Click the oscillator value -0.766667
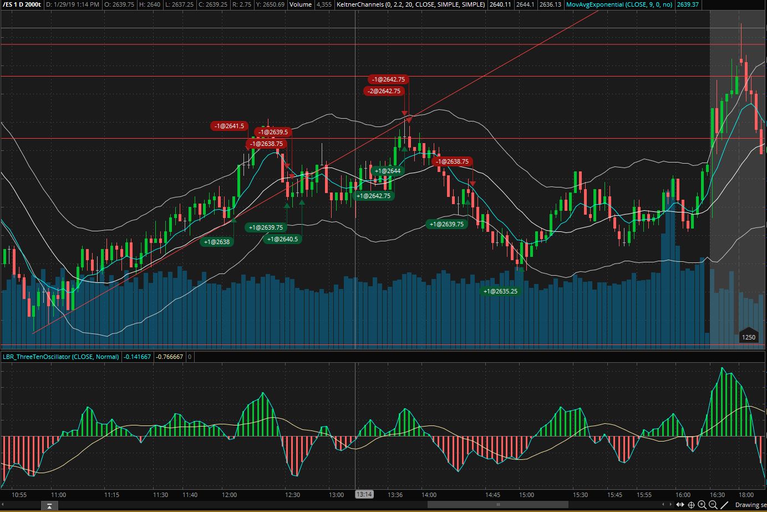This screenshot has height=512, width=767. (x=170, y=357)
